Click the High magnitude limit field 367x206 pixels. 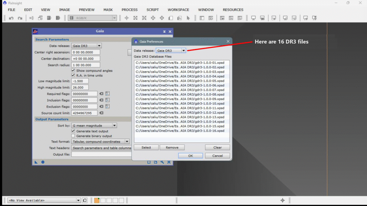pos(80,87)
